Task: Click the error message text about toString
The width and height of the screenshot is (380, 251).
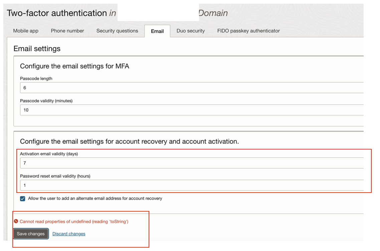Action: coord(74,221)
